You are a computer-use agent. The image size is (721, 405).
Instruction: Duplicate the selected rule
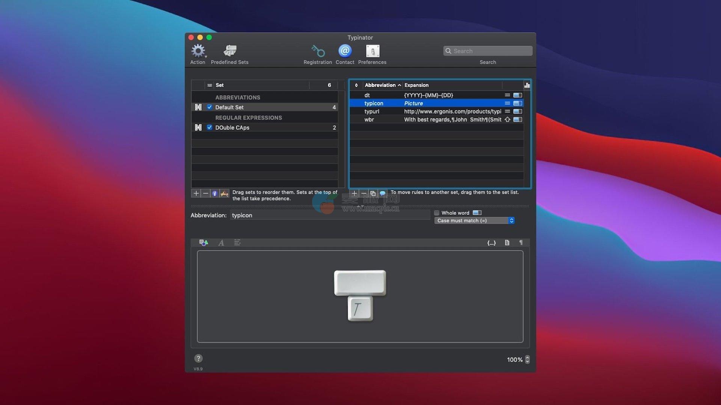[x=373, y=193]
